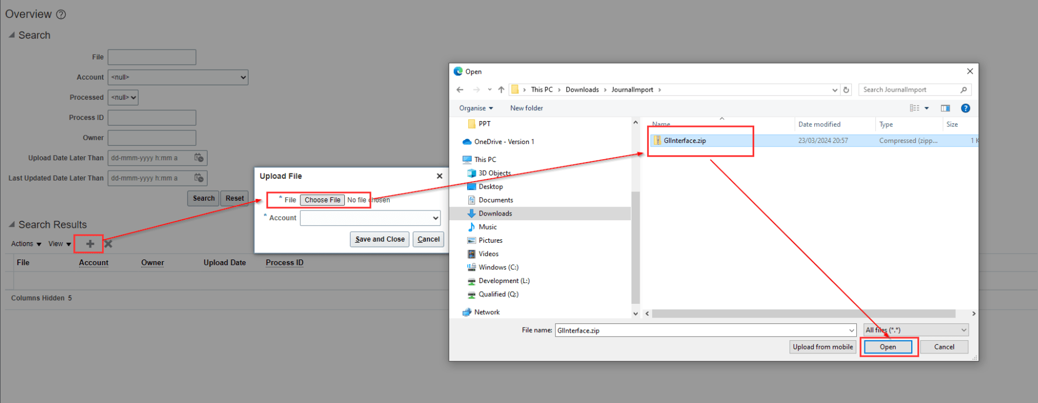The width and height of the screenshot is (1038, 403).
Task: Click the refresh icon in file dialog
Action: [846, 90]
